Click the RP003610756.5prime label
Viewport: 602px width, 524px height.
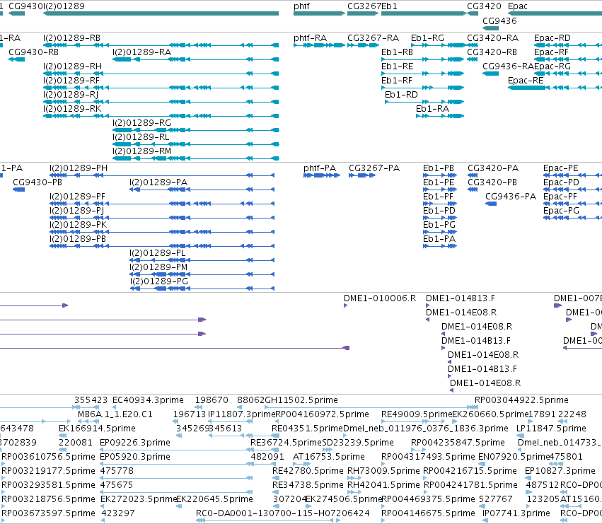[48, 457]
